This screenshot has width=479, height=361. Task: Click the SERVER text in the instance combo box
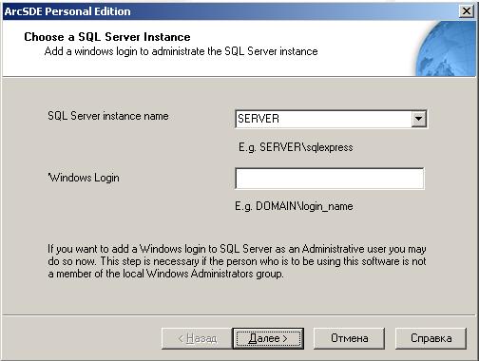pyautogui.click(x=259, y=119)
